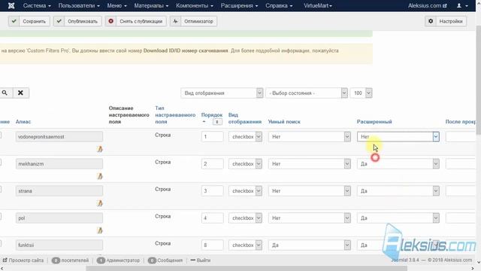Click the gear icon of Настройки
The width and height of the screenshot is (481, 271).
(431, 21)
